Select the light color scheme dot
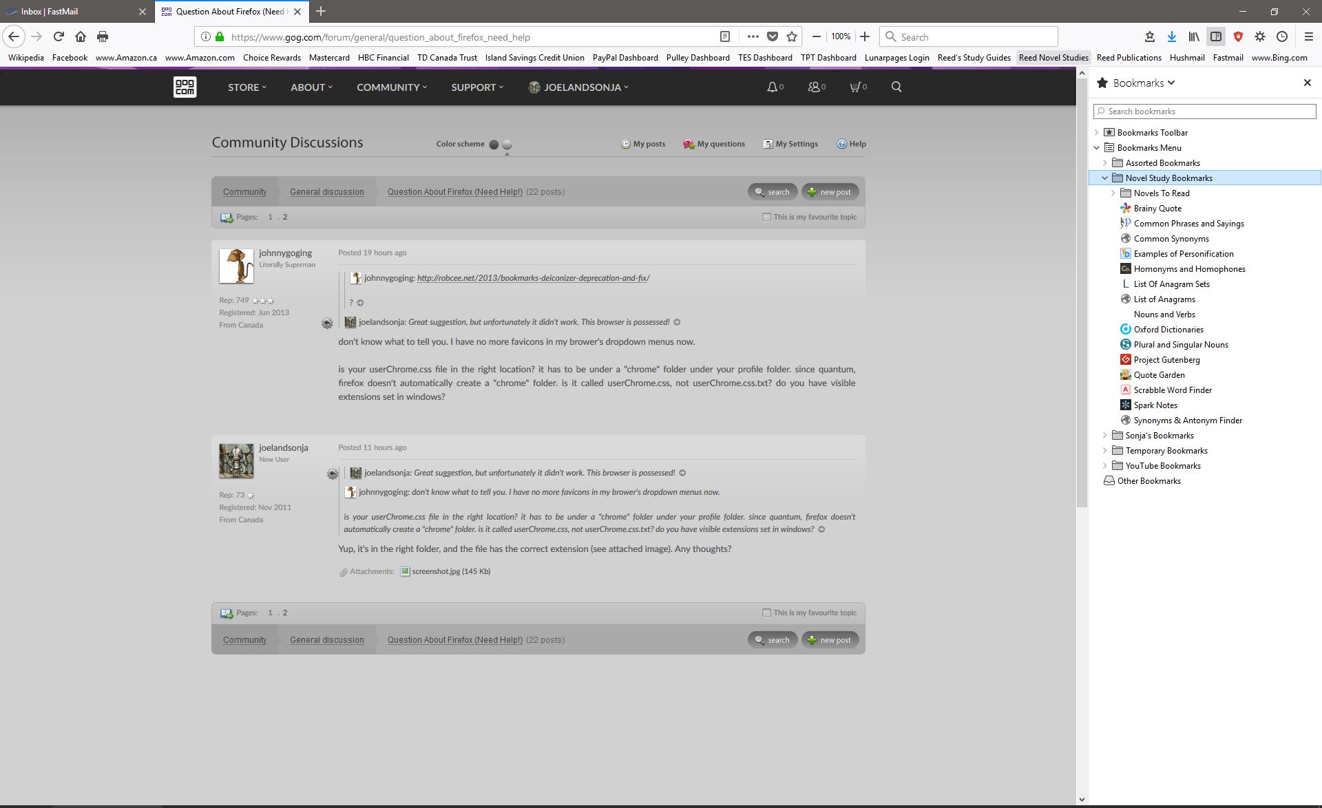The width and height of the screenshot is (1322, 808). (507, 145)
